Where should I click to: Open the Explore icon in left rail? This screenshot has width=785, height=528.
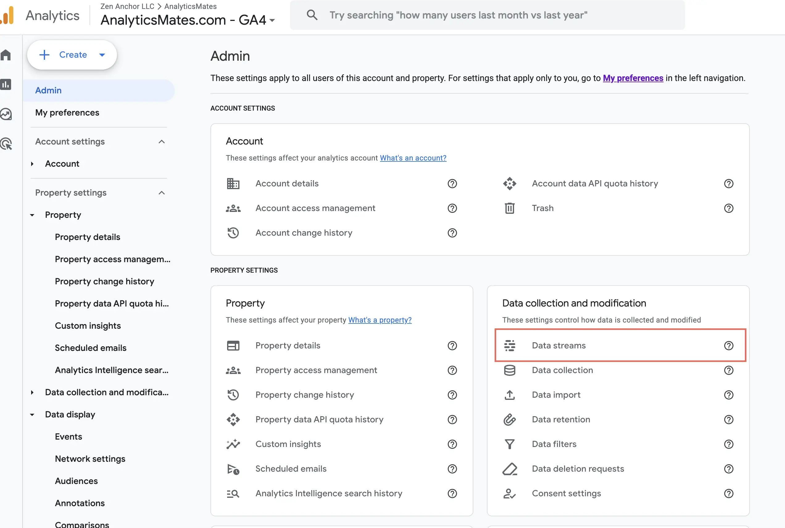coord(6,114)
